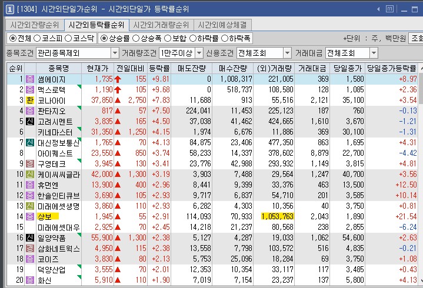The height and width of the screenshot is (288, 423).
Task: Click the 증 badge icon for 상보
Action: pos(30,217)
